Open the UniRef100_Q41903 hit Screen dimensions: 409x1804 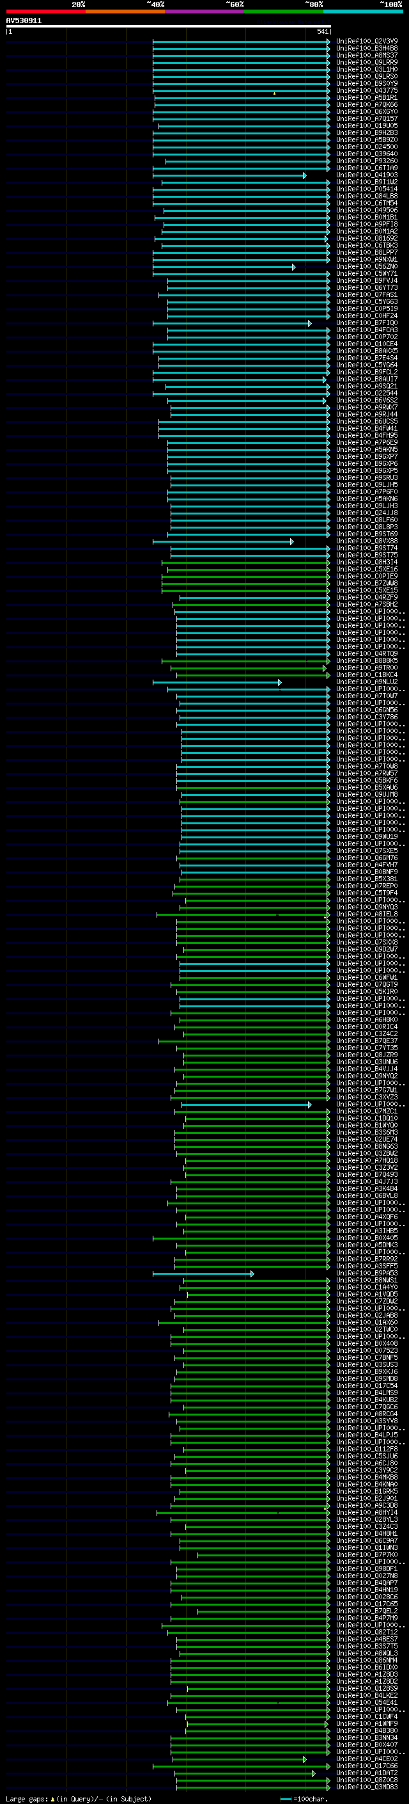367,175
